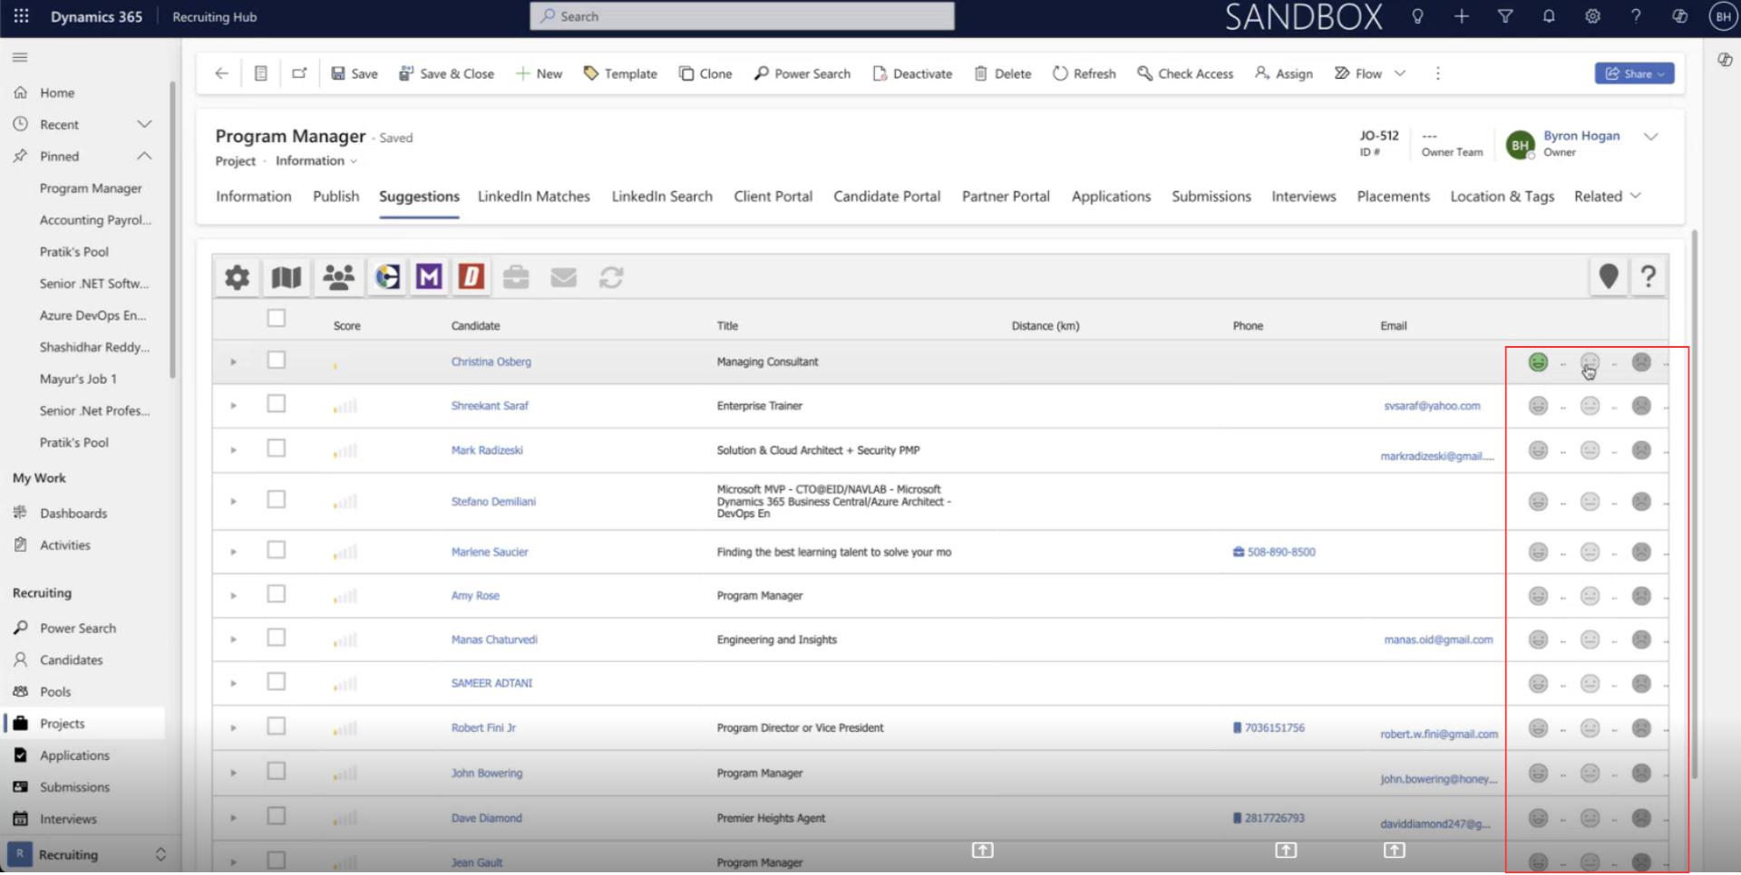The width and height of the screenshot is (1741, 875).
Task: Open the Applications tab
Action: 1111,197
